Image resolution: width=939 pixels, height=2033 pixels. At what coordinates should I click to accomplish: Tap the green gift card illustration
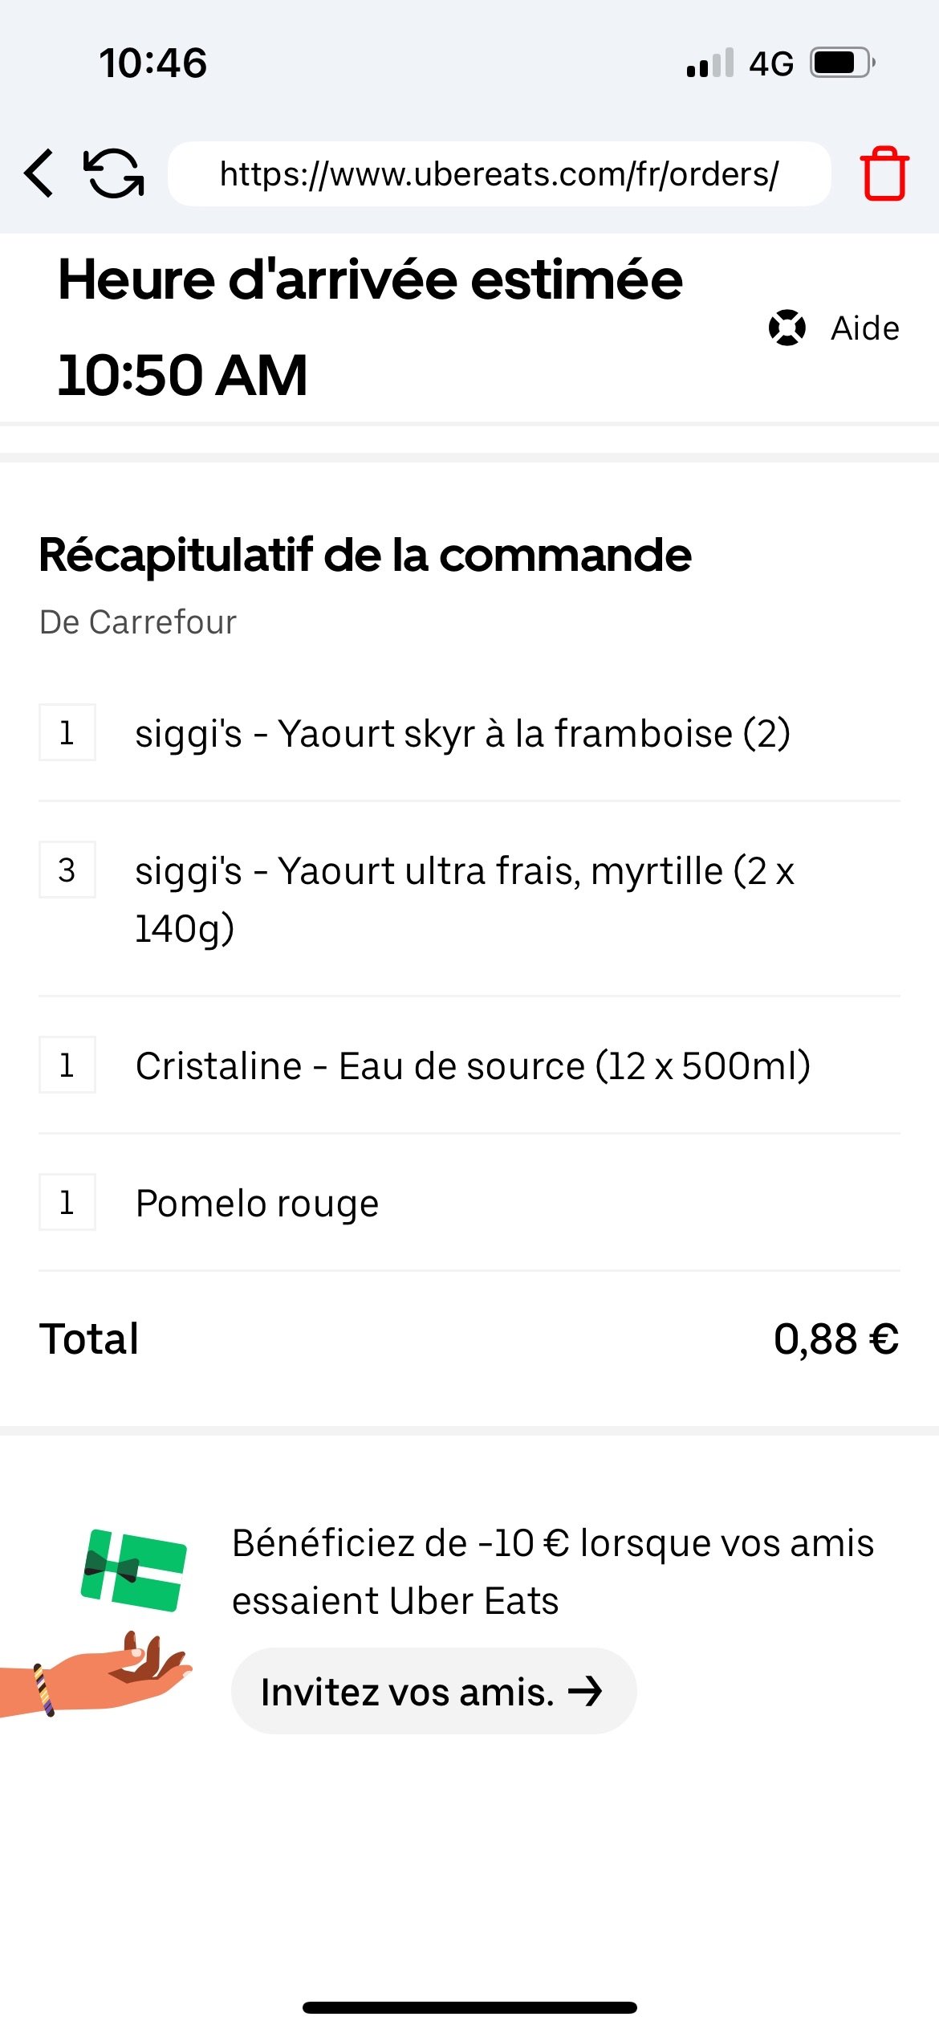point(134,1570)
